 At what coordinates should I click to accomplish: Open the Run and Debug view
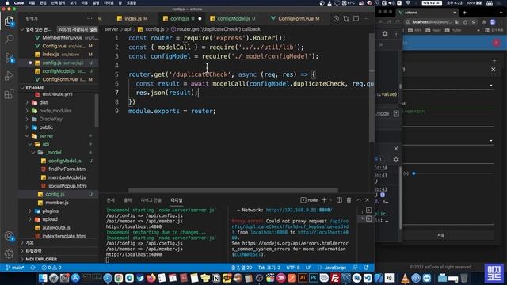[x=9, y=76]
